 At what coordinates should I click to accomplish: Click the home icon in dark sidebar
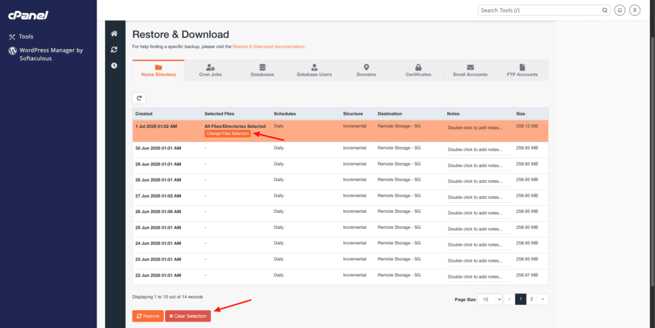[x=114, y=34]
